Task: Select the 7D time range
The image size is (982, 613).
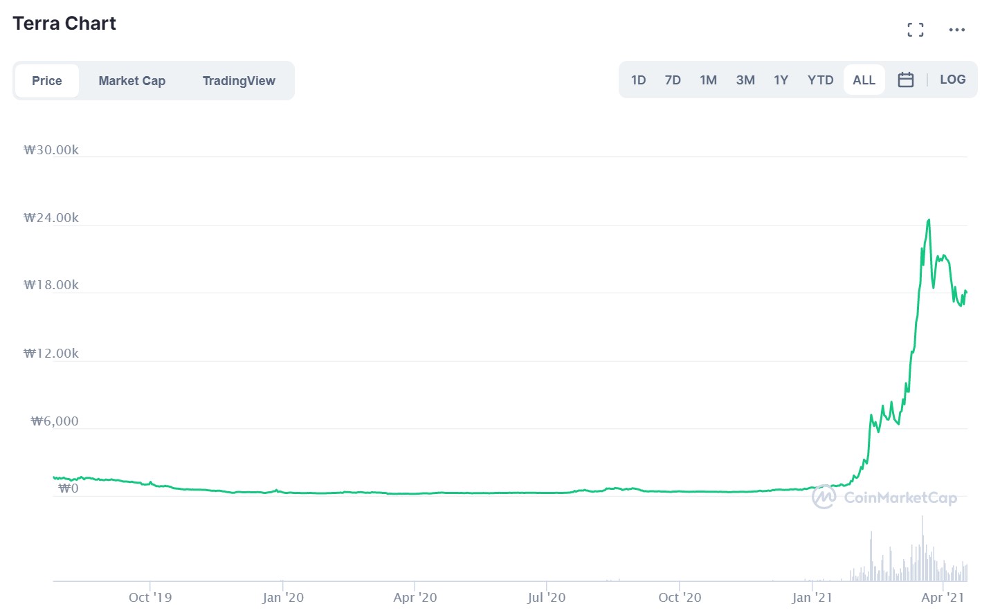Action: click(x=673, y=80)
